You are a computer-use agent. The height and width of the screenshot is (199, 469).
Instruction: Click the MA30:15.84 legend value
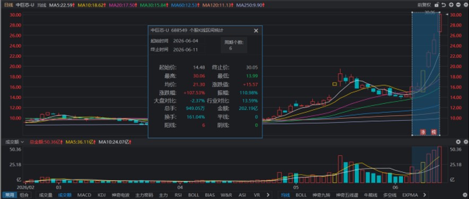[x=154, y=5]
